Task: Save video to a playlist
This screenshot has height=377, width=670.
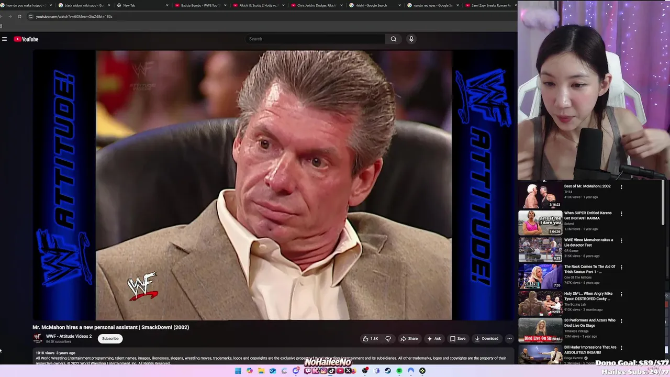Action: click(457, 339)
